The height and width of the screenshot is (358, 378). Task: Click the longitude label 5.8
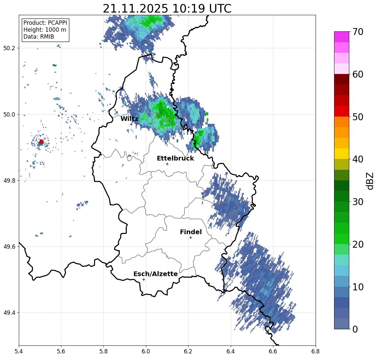point(104,351)
